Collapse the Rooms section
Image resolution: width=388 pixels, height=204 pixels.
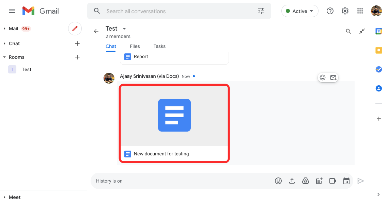4,57
